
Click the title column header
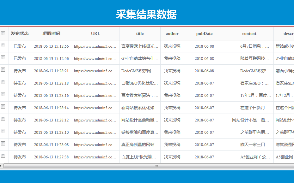(139, 33)
